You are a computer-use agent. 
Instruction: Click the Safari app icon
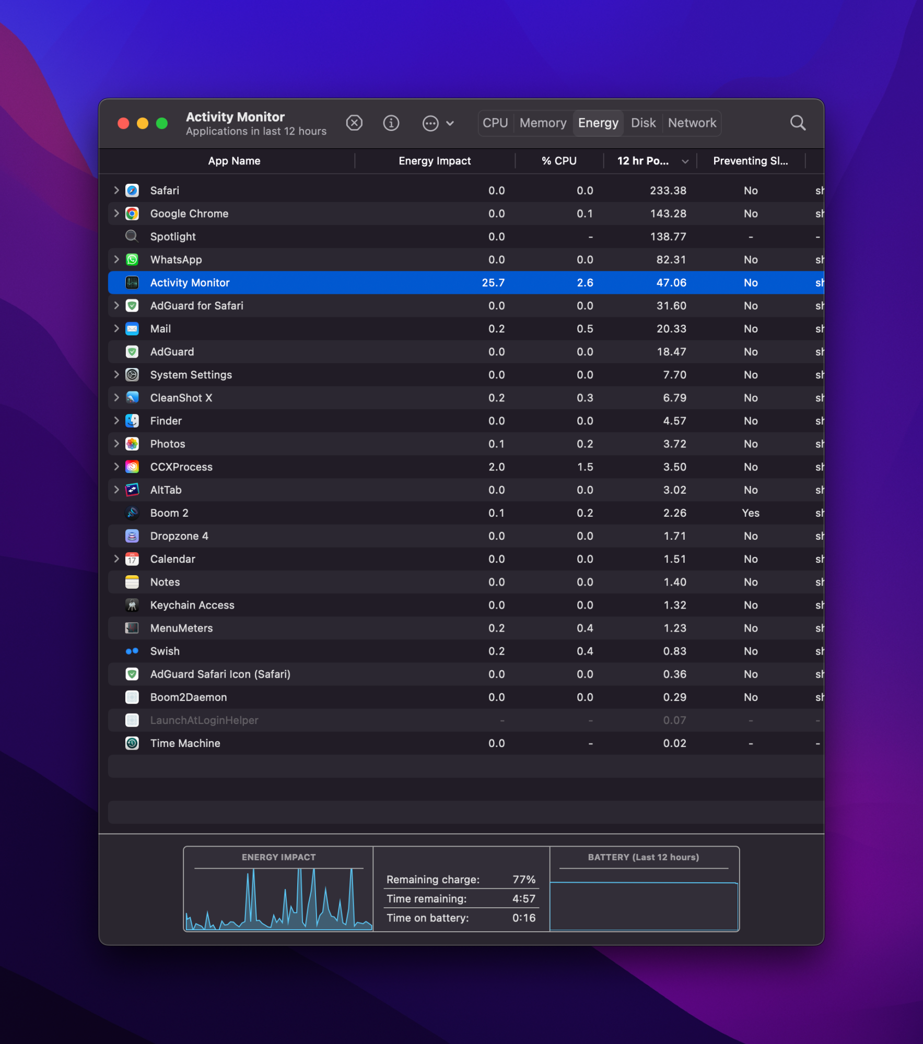[x=132, y=191]
